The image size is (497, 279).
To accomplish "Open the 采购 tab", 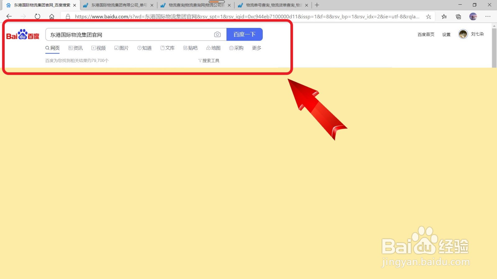I will tap(236, 48).
